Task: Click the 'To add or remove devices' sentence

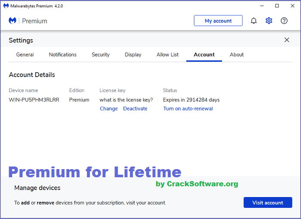Action: pos(90,203)
